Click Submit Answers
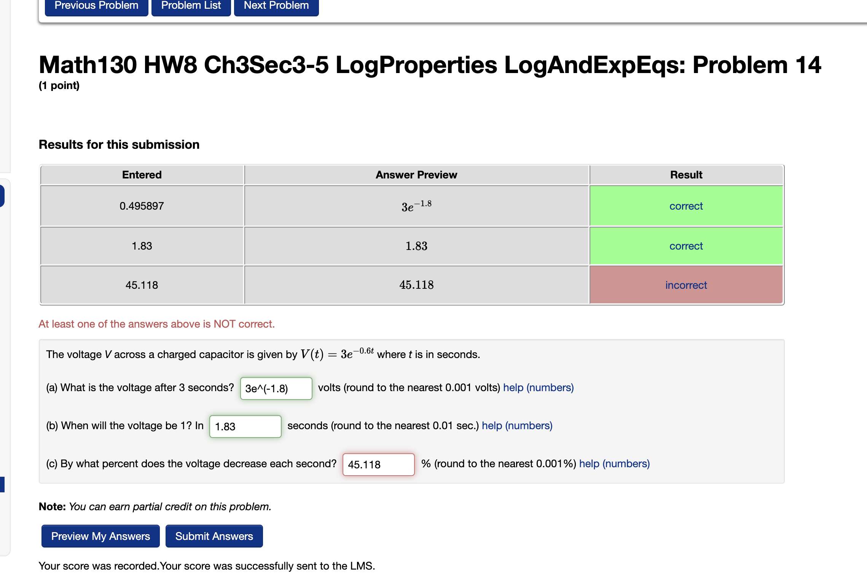Viewport: 867px width, 573px height. point(214,536)
